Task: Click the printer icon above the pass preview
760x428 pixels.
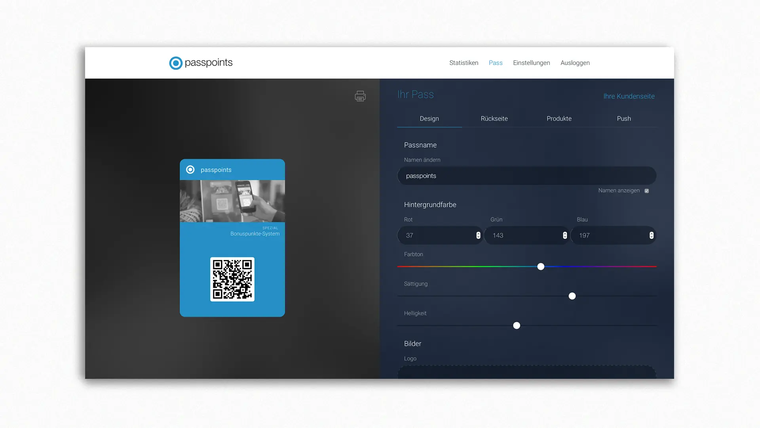Action: pos(360,96)
